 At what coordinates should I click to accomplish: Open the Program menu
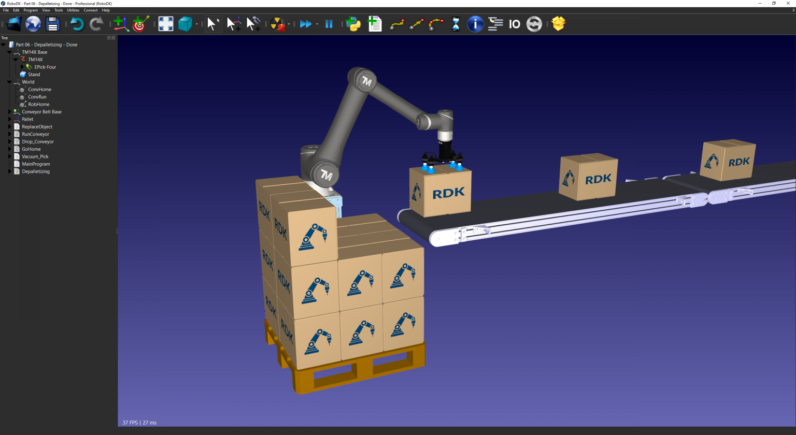pyautogui.click(x=31, y=10)
